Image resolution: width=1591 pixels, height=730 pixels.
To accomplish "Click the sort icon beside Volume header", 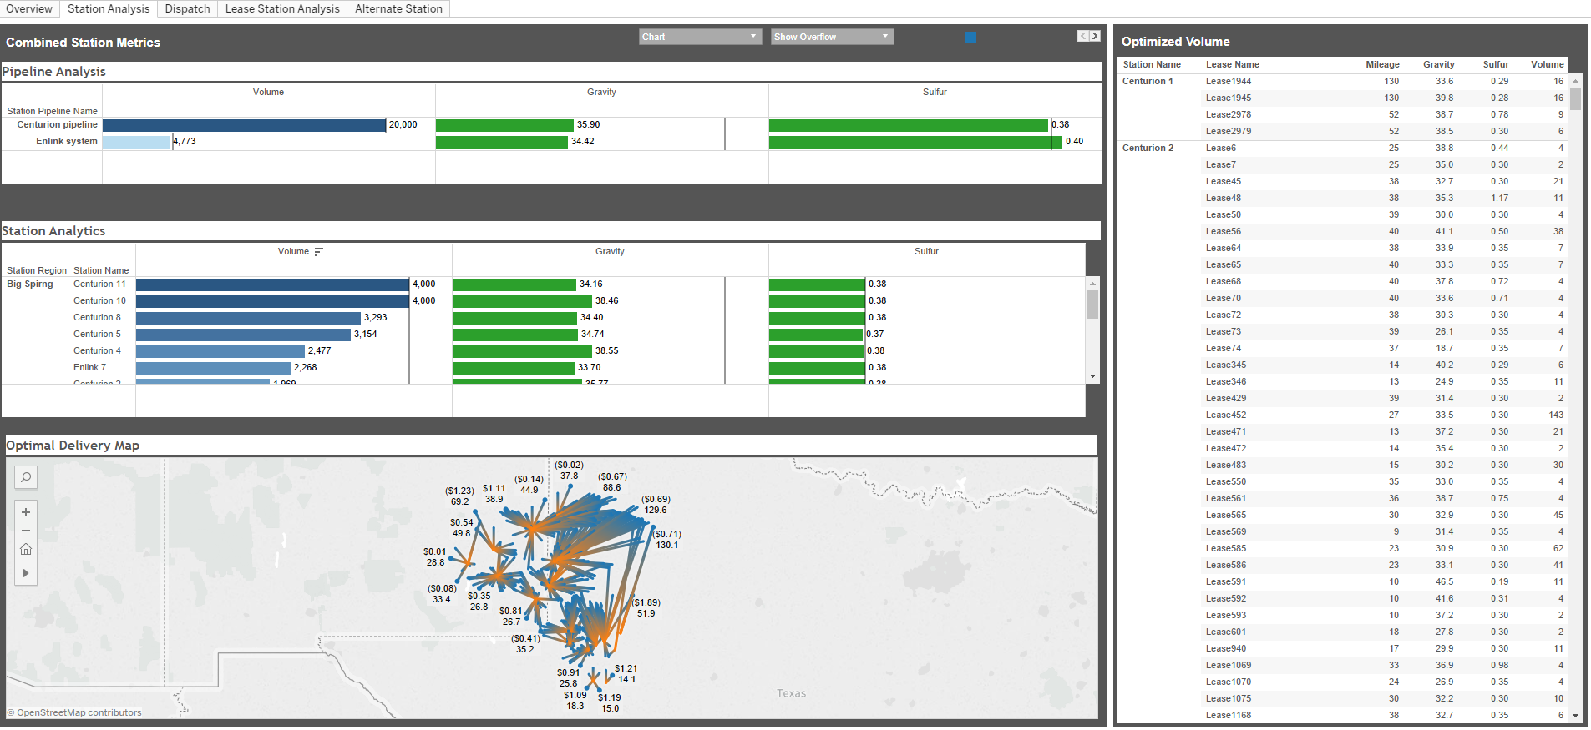I will tap(318, 252).
